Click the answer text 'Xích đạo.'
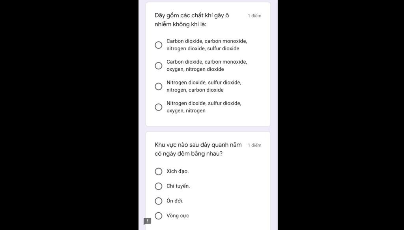This screenshot has width=404, height=230. pyautogui.click(x=178, y=171)
